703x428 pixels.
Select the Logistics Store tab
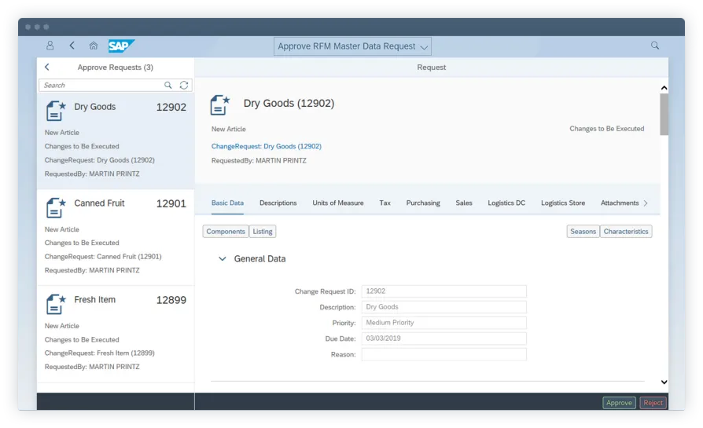coord(563,203)
